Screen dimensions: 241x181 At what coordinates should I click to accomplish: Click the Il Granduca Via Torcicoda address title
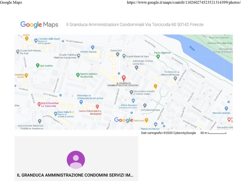coord(135,25)
